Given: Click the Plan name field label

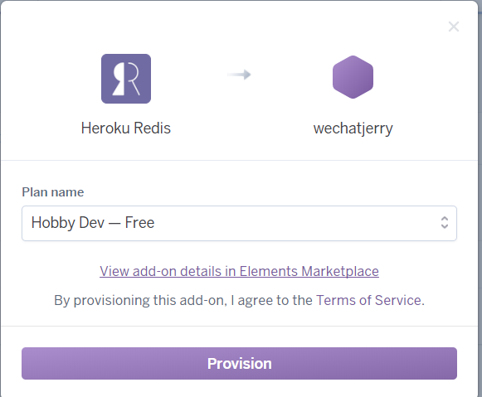Looking at the screenshot, I should pyautogui.click(x=53, y=192).
